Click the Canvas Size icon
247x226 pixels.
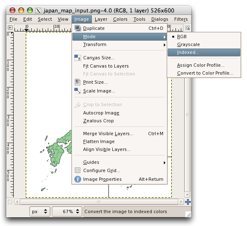(x=77, y=58)
